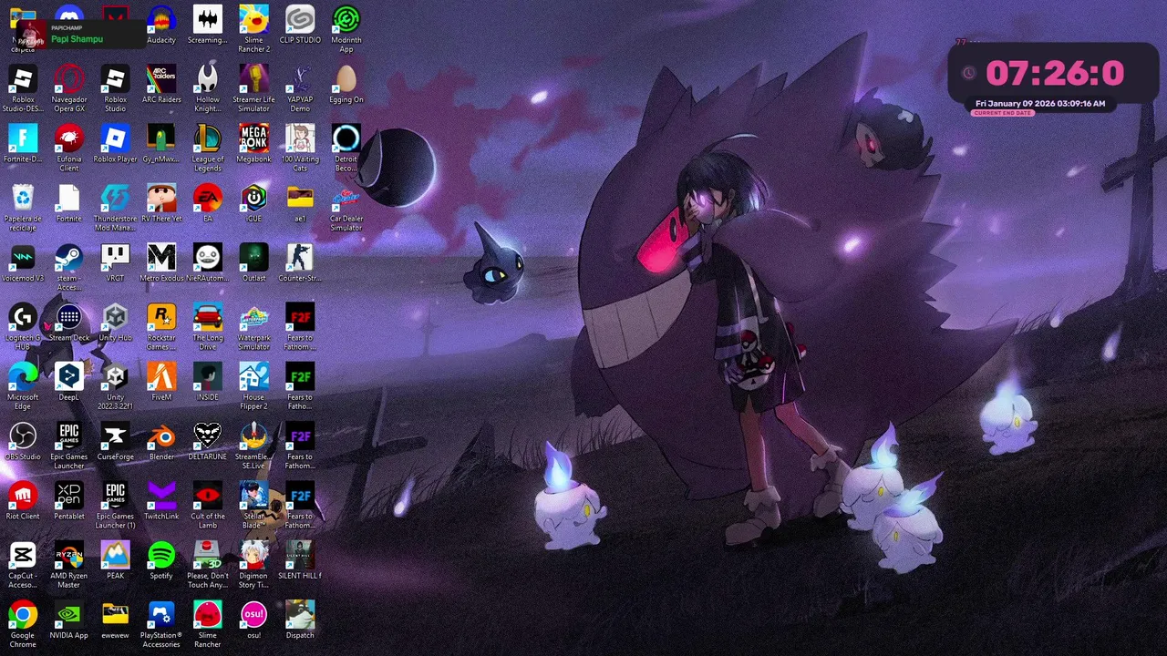
Task: Select the TwitchLink icon
Action: click(161, 496)
